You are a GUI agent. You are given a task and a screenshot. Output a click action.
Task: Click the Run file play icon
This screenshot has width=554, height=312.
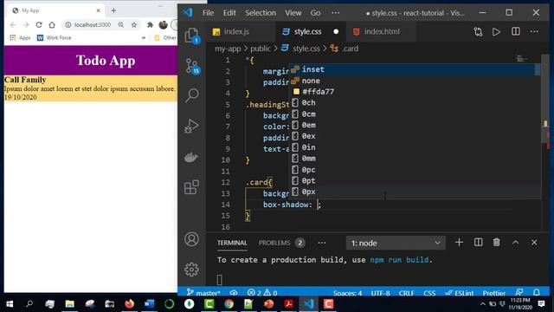click(x=496, y=32)
